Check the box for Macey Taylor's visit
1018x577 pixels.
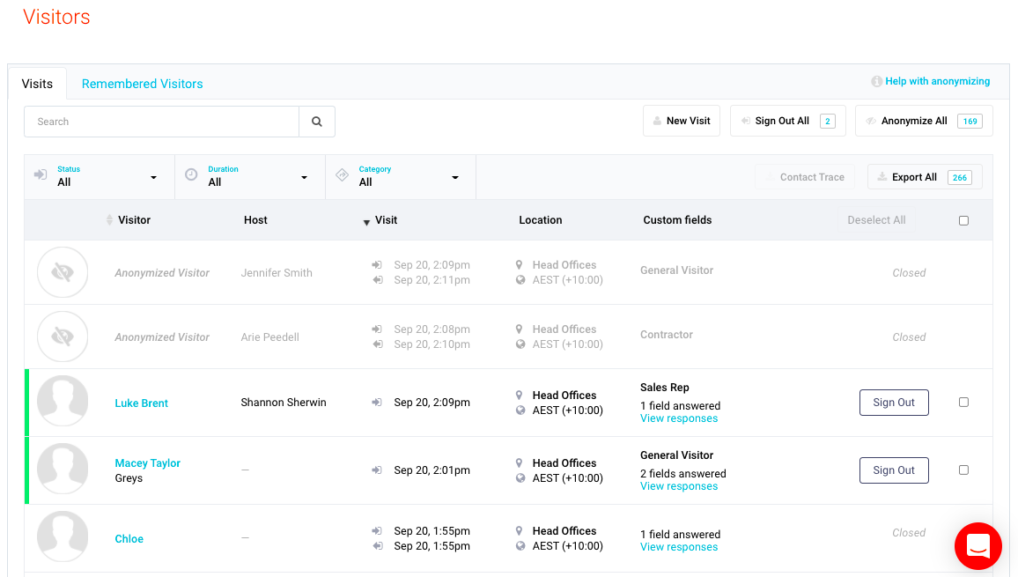point(963,470)
